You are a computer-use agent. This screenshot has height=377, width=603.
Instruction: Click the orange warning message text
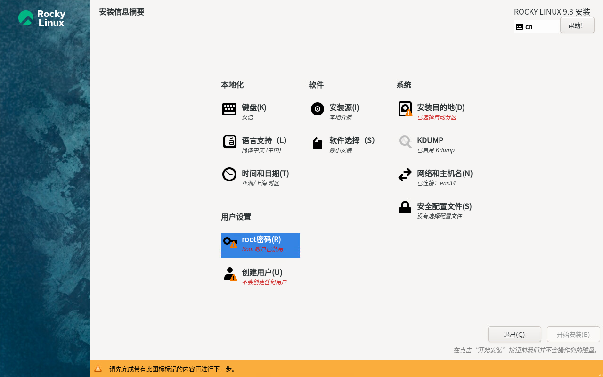(173, 369)
